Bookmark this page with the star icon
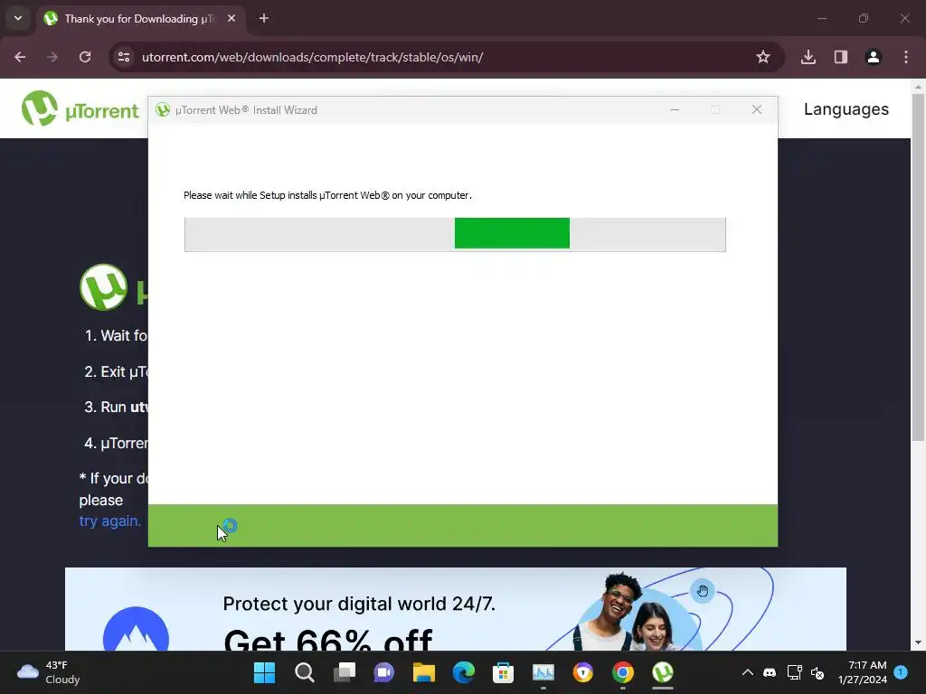This screenshot has height=694, width=926. (763, 57)
